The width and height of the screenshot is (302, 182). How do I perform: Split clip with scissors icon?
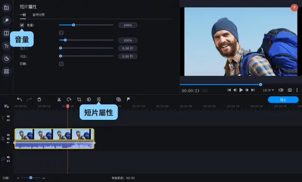click(59, 99)
